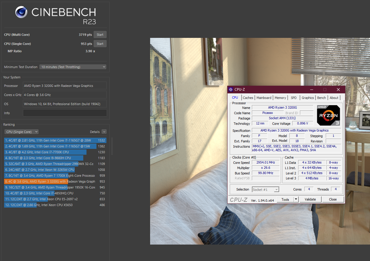Click the Level 3 cache value 4 MBytes
The height and width of the screenshot is (261, 370).
(x=312, y=178)
